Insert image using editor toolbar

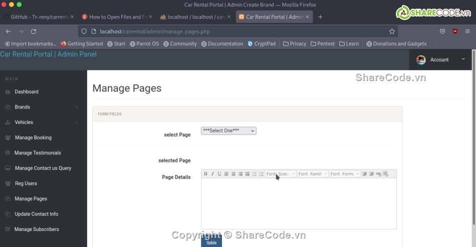[x=385, y=174]
